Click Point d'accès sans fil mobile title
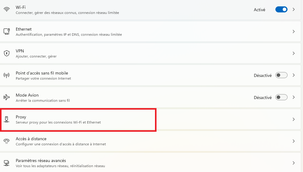Viewport: 303px width, 172px height. (x=42, y=73)
